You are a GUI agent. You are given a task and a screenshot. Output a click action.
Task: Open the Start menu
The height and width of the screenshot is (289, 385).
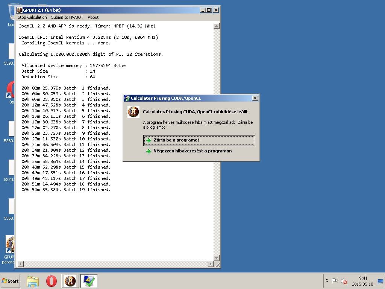pos(10,281)
